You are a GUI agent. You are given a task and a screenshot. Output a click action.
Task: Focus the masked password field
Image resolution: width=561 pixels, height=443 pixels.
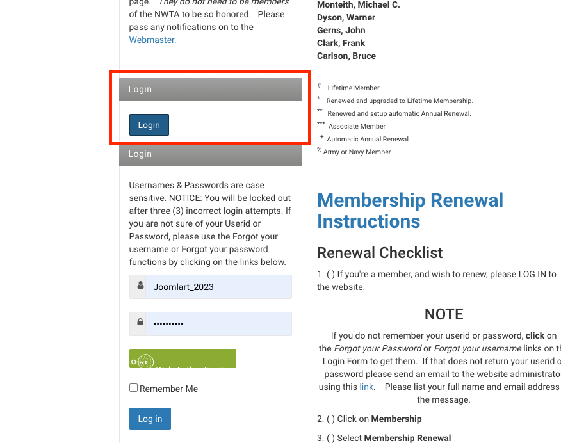pyautogui.click(x=218, y=324)
